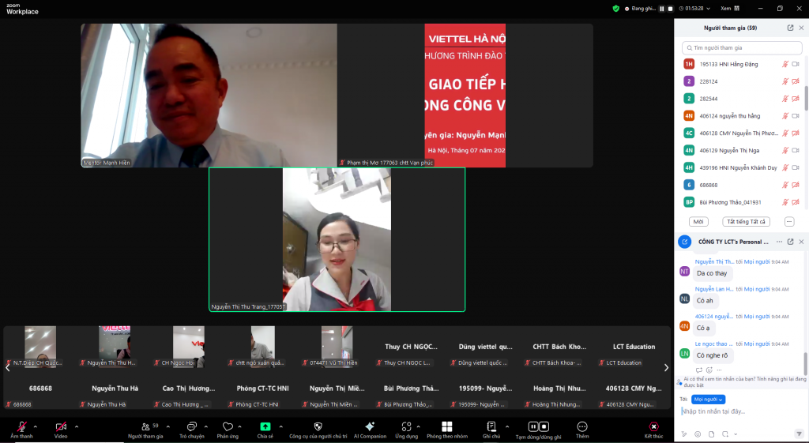Launch the AI Companion sparkle icon
Screen dimensions: 809x443
point(370,426)
